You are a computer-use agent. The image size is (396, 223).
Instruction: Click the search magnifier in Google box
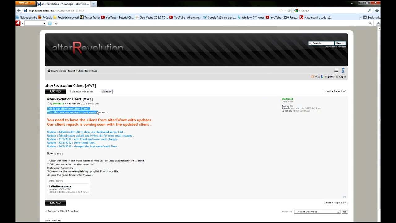pyautogui.click(x=370, y=11)
